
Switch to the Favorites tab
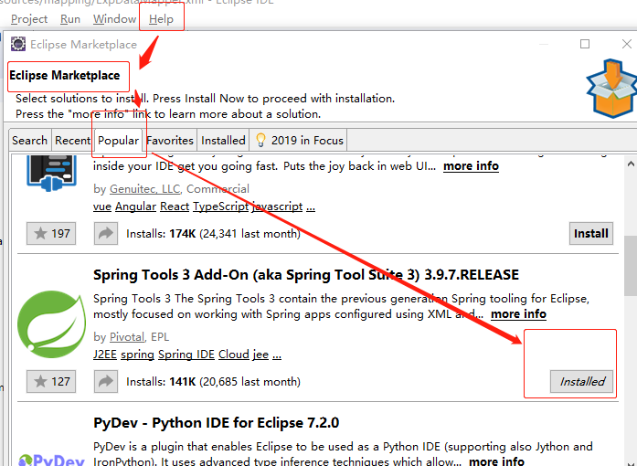pos(170,140)
